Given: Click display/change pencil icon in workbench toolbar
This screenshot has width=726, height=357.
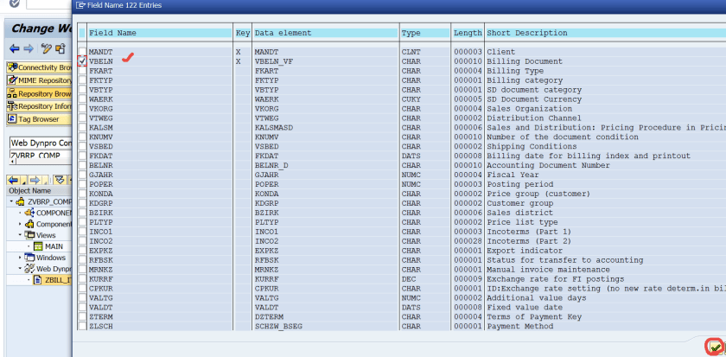Looking at the screenshot, I should tap(46, 48).
